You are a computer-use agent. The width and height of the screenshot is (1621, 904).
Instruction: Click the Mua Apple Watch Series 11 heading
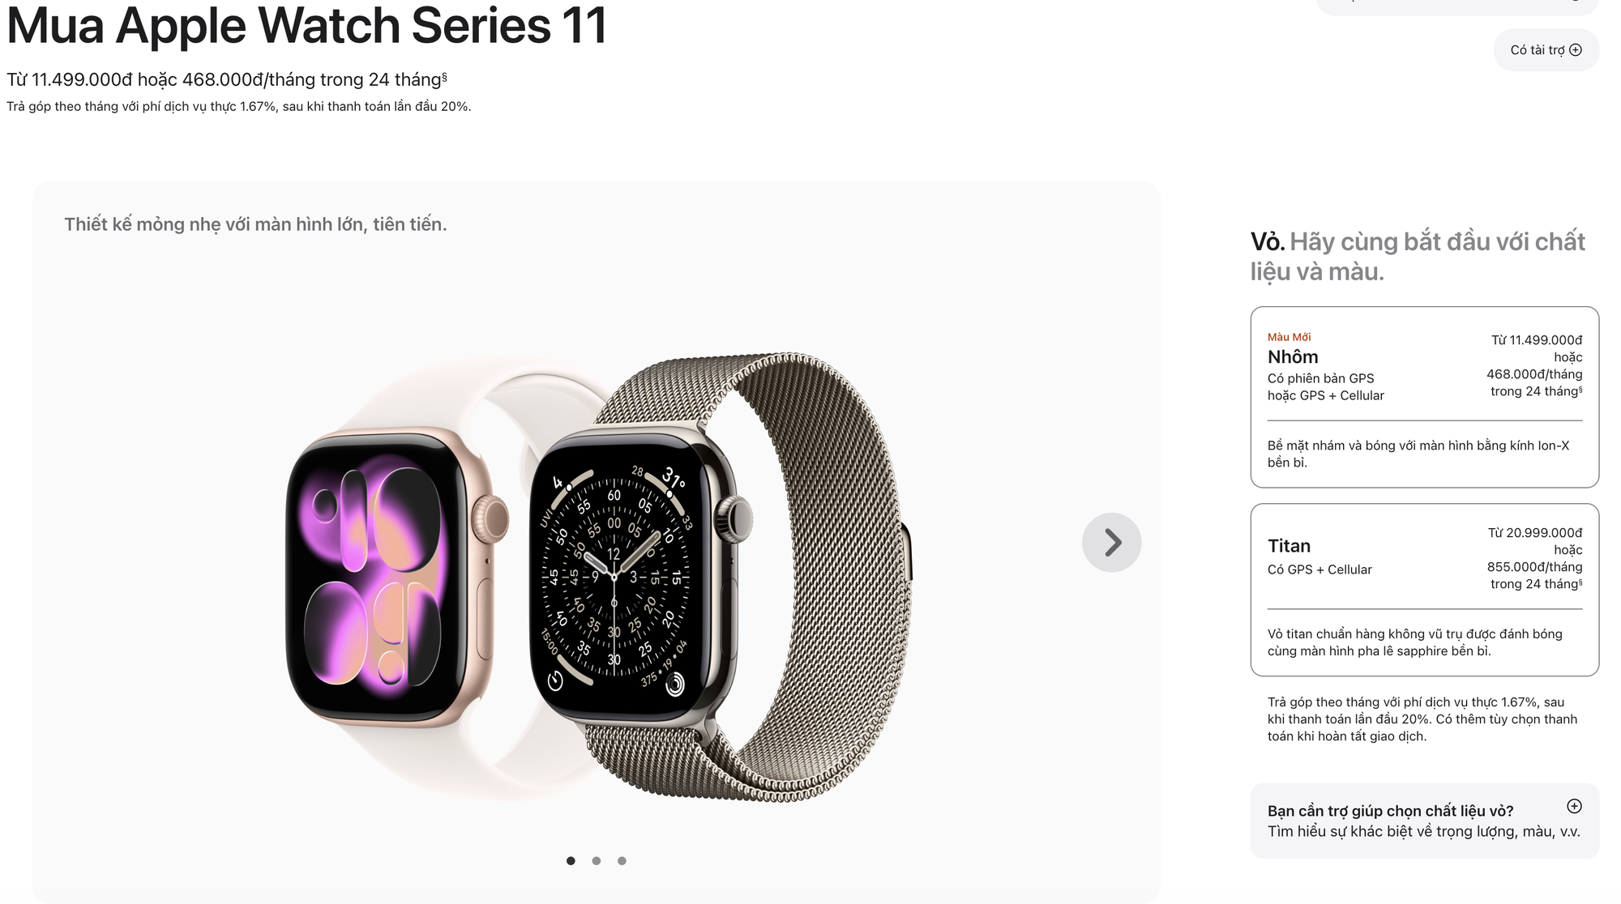click(x=307, y=24)
